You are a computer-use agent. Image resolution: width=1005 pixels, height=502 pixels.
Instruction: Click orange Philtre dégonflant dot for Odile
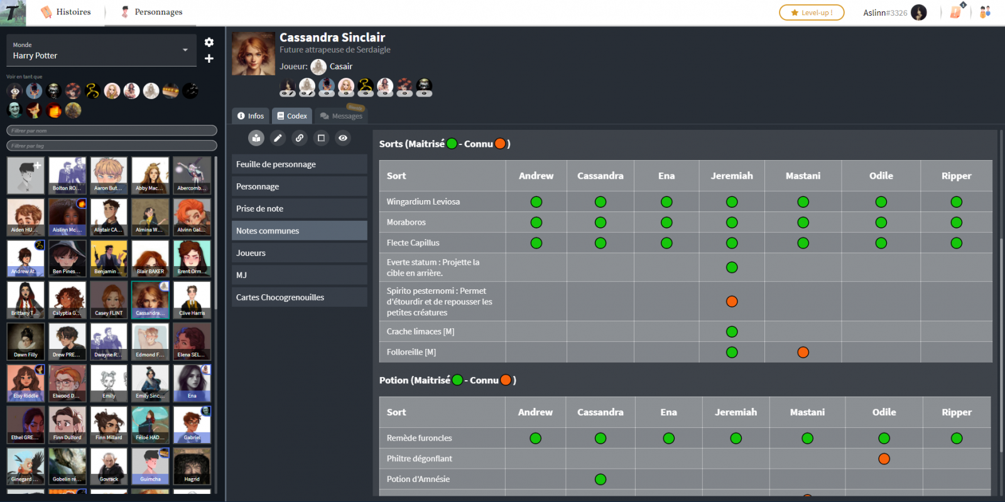pyautogui.click(x=884, y=459)
